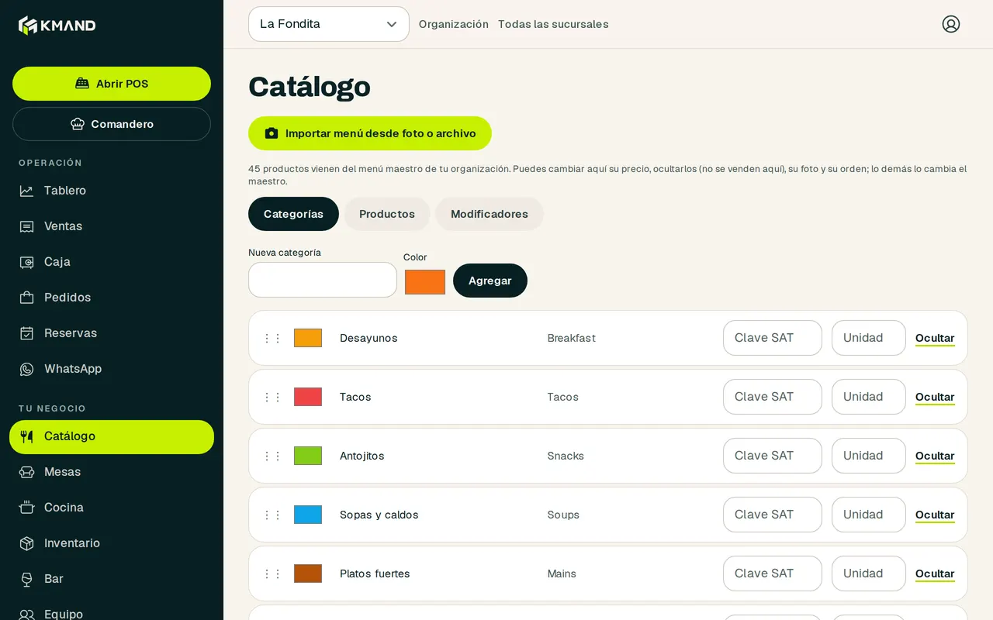Grab the drag handle for Sopas y caldos
This screenshot has height=620, width=993.
(x=272, y=515)
